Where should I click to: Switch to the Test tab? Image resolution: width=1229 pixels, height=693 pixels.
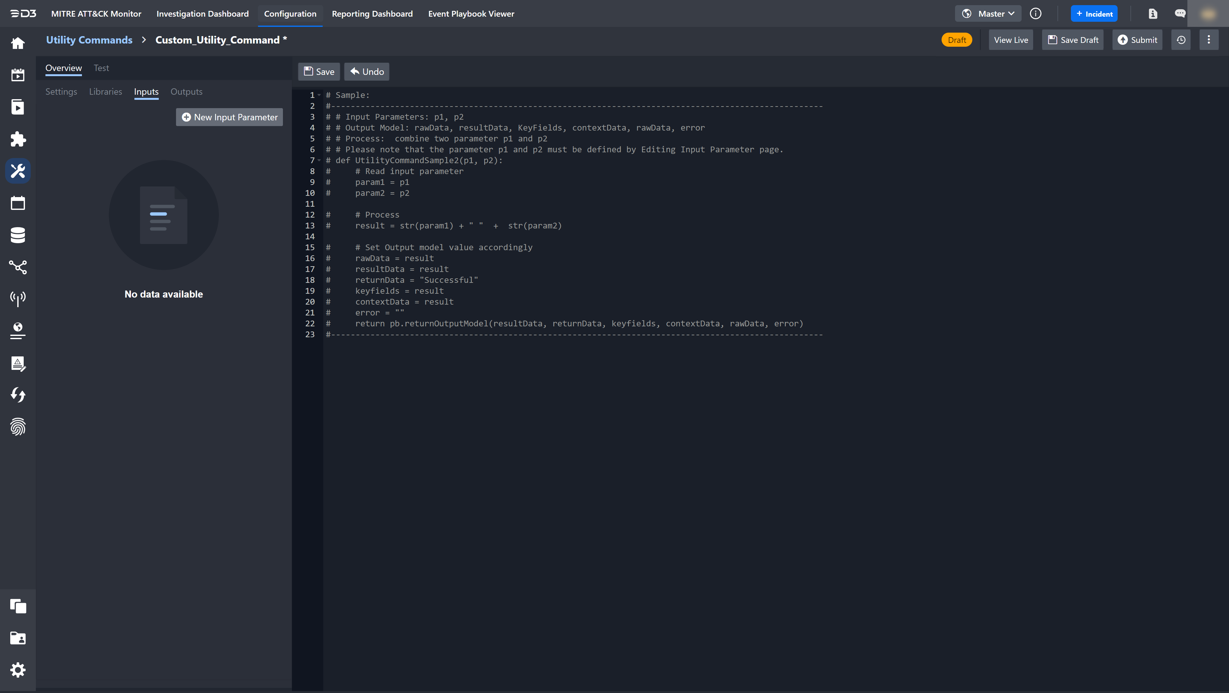tap(101, 68)
